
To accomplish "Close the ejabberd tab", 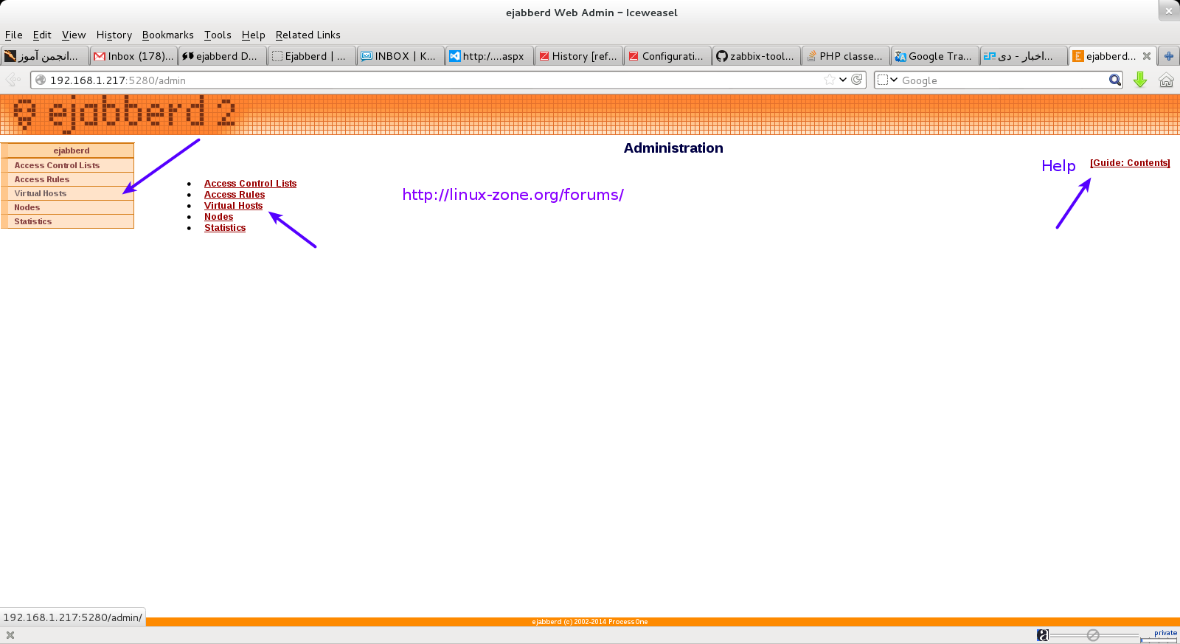I will [1146, 56].
